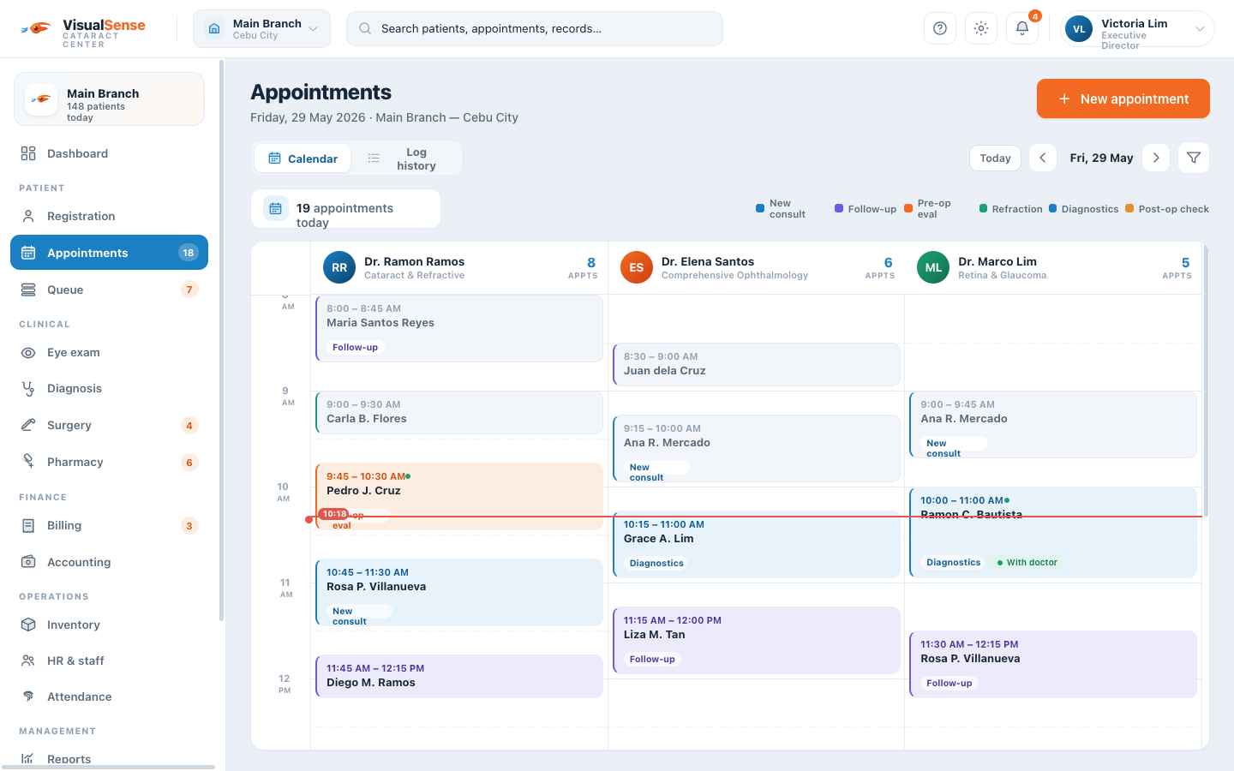This screenshot has width=1234, height=771.
Task: Click the New appointment button
Action: click(1123, 99)
